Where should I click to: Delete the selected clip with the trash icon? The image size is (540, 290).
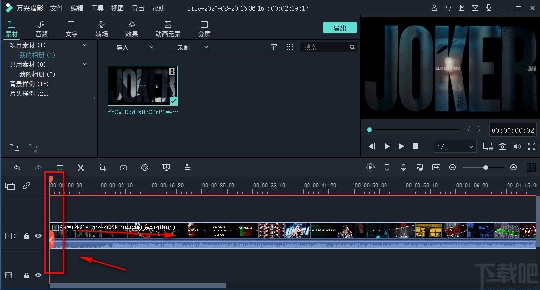pyautogui.click(x=60, y=168)
